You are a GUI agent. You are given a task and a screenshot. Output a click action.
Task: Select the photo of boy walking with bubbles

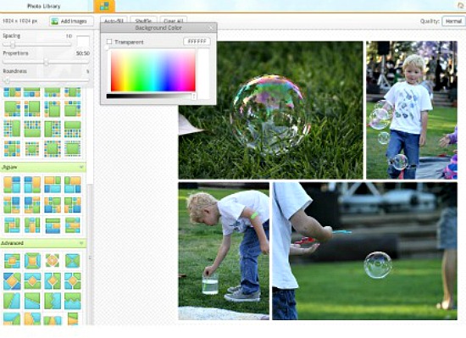pos(412,110)
